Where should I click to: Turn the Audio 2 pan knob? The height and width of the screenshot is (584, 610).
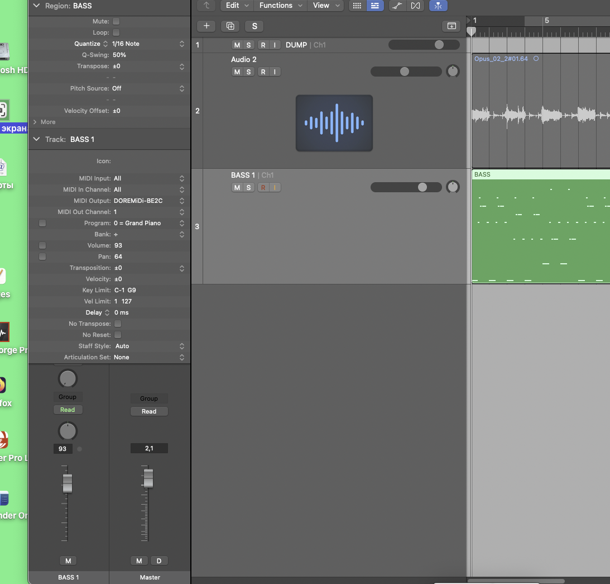(x=453, y=72)
